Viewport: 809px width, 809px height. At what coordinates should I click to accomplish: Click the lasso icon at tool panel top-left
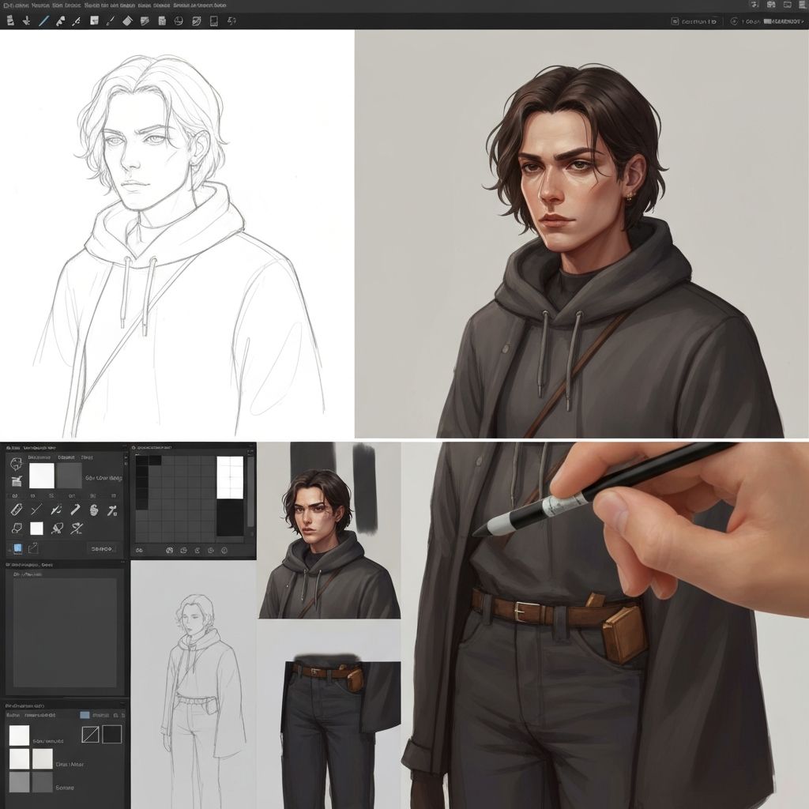coord(16,464)
